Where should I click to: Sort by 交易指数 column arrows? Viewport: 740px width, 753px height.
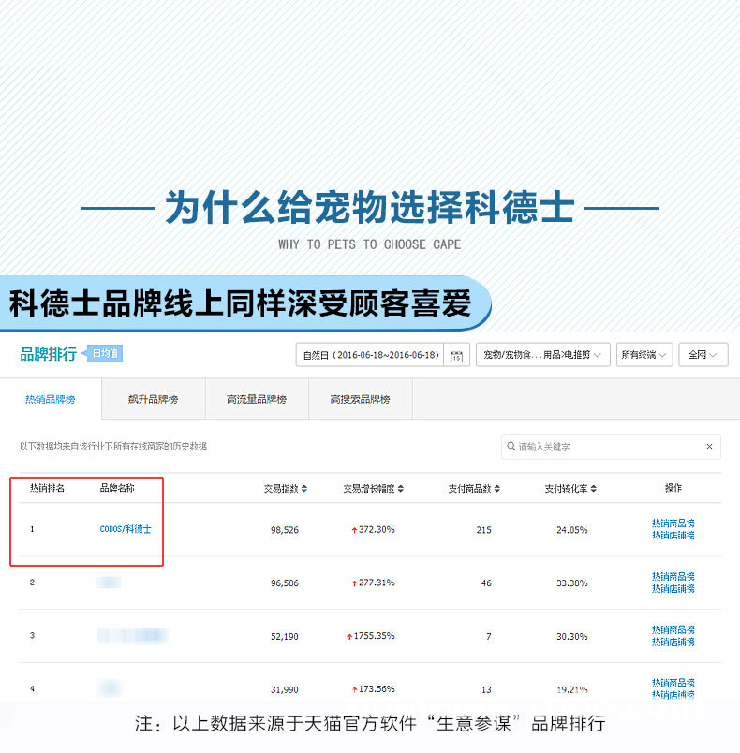(304, 488)
